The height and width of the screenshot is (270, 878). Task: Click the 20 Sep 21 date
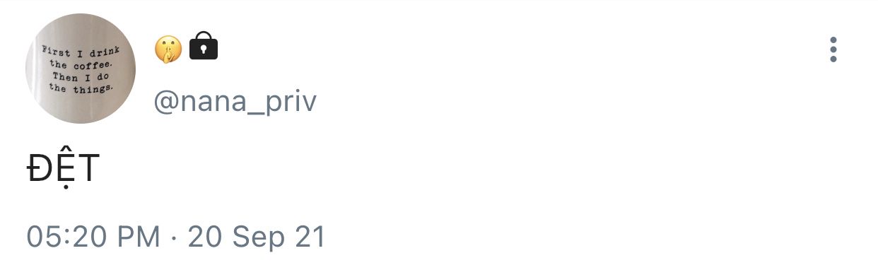click(x=257, y=237)
